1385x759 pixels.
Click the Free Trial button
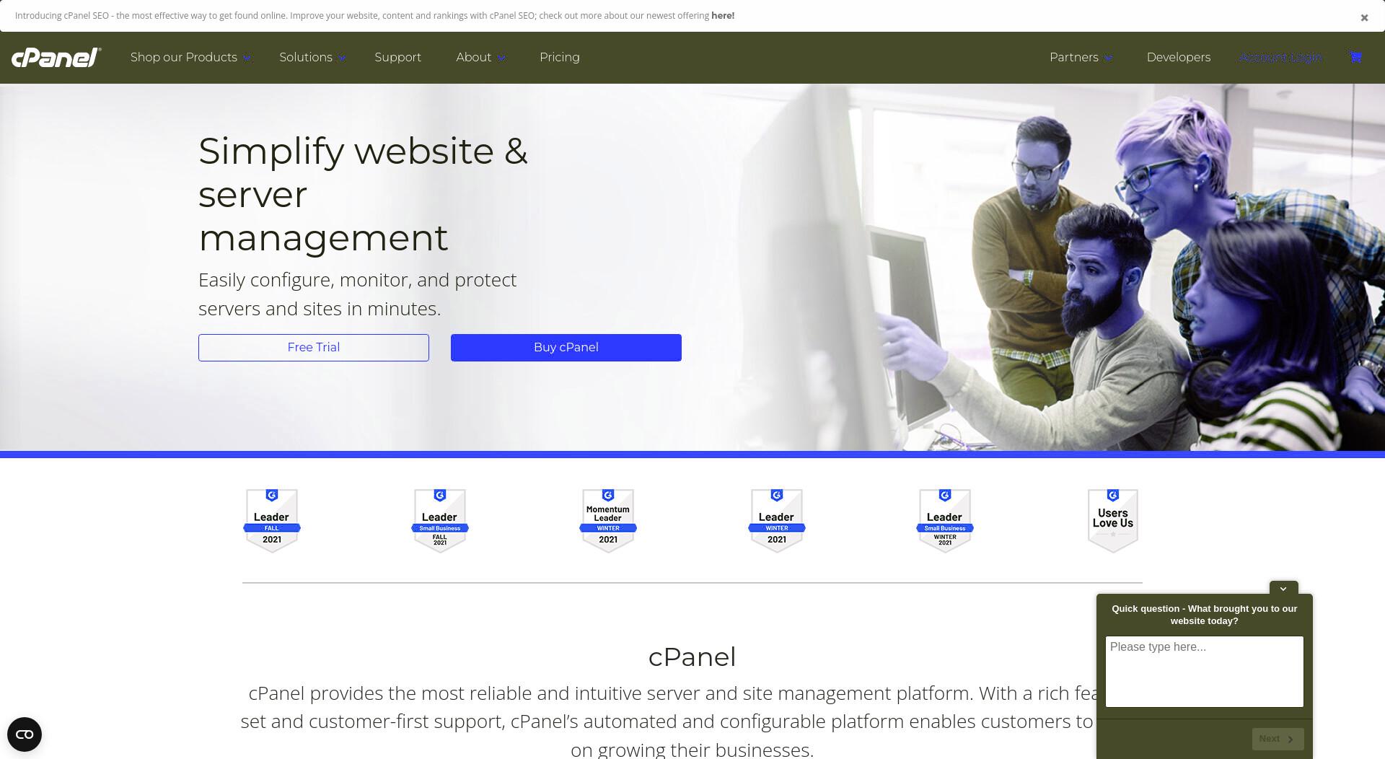click(x=314, y=348)
